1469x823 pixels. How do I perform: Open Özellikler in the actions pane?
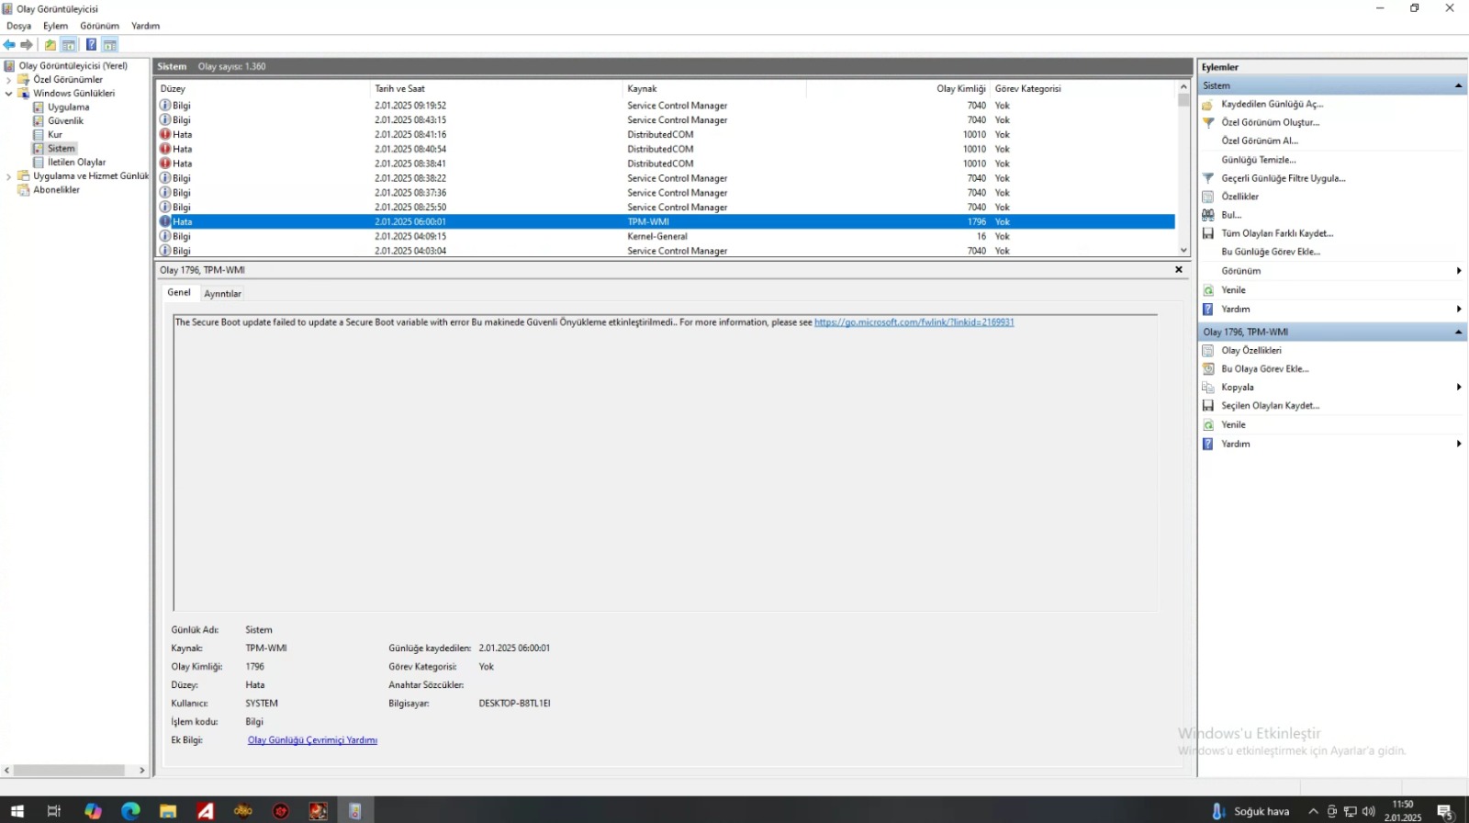click(x=1239, y=197)
